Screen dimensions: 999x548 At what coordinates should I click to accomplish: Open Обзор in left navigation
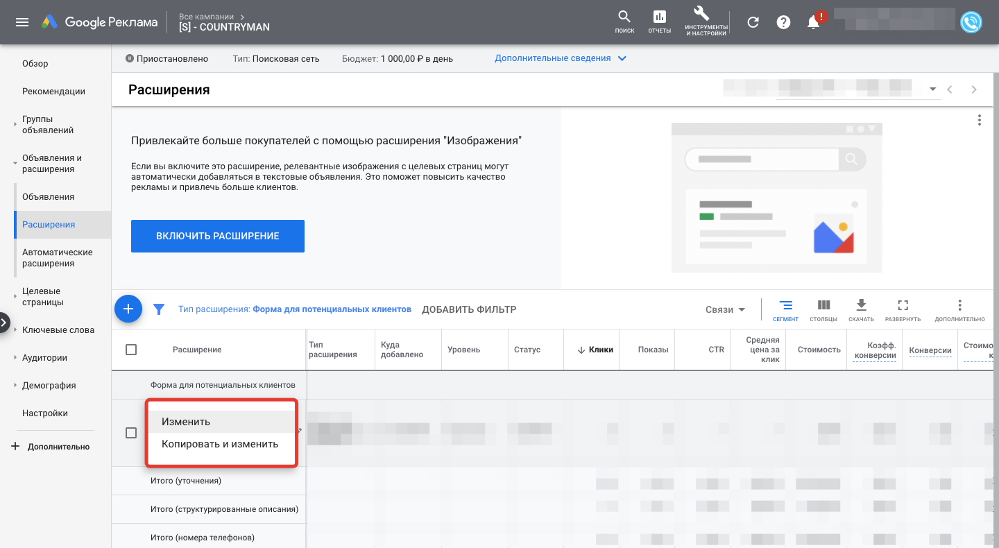(x=35, y=64)
